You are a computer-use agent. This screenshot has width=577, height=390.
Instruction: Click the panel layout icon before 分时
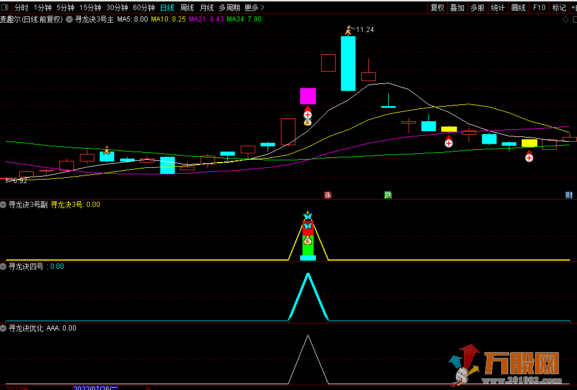[x=5, y=8]
